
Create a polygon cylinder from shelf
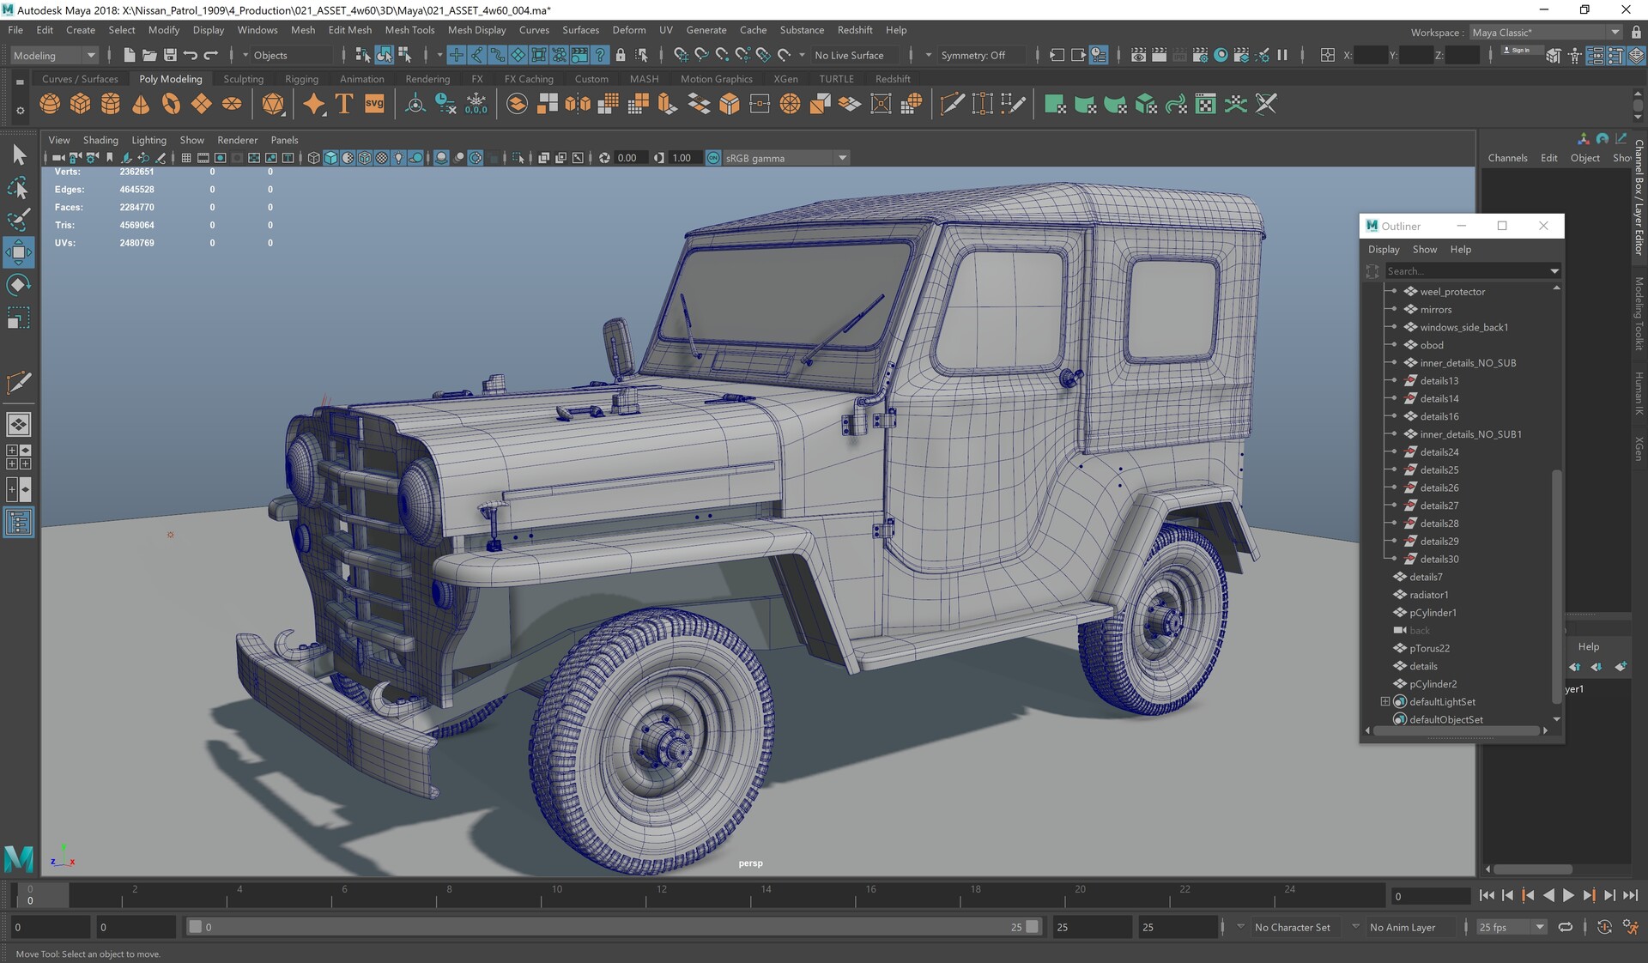(111, 104)
